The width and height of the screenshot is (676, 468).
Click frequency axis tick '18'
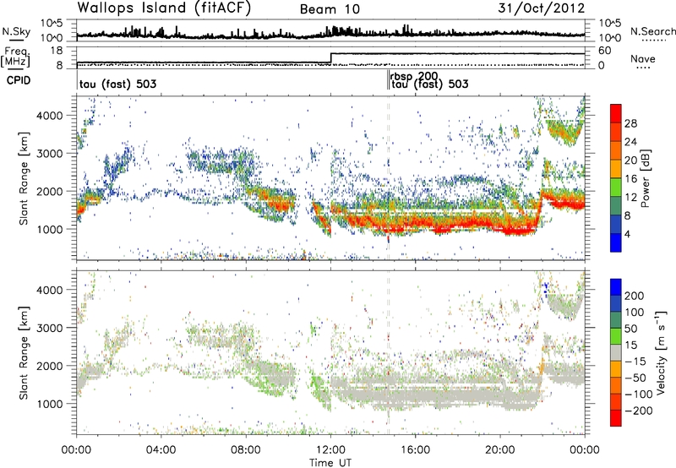tap(57, 51)
